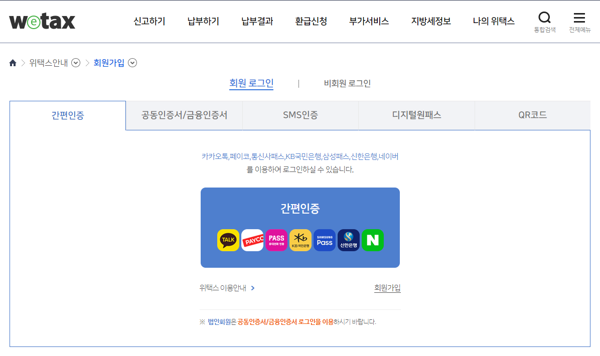The height and width of the screenshot is (356, 600).
Task: Open 신고하기 menu
Action: pyautogui.click(x=149, y=22)
